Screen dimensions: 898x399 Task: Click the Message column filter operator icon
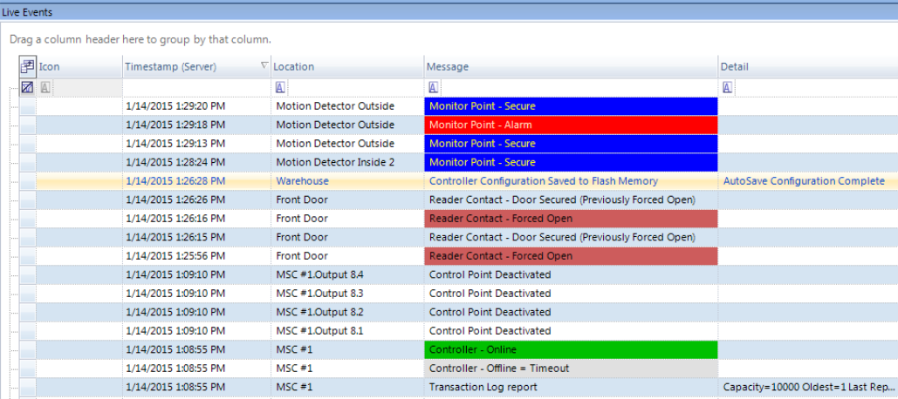pyautogui.click(x=434, y=87)
